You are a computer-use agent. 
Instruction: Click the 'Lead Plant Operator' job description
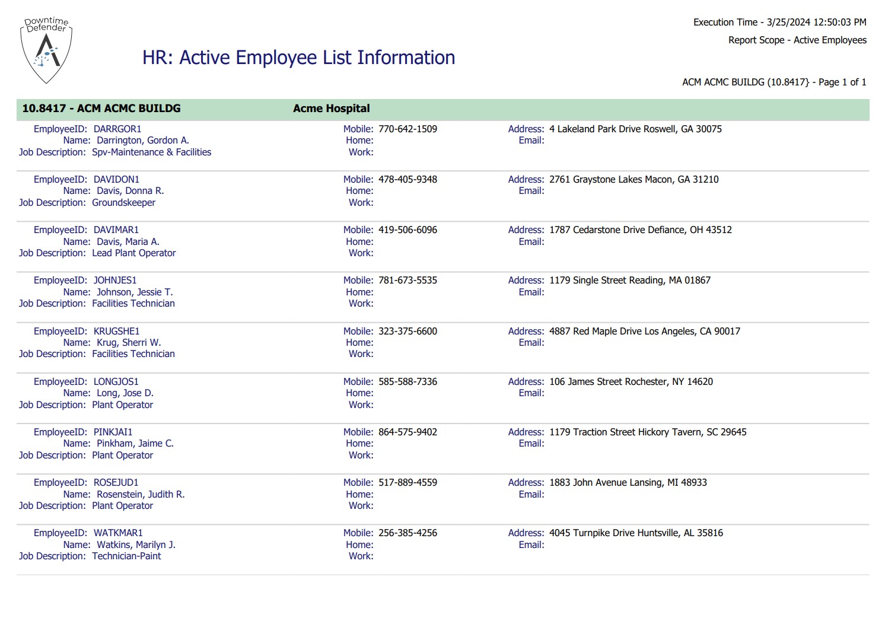[x=133, y=253]
